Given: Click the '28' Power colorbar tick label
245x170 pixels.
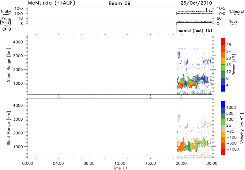Looking at the screenshot, I should click(x=228, y=45).
